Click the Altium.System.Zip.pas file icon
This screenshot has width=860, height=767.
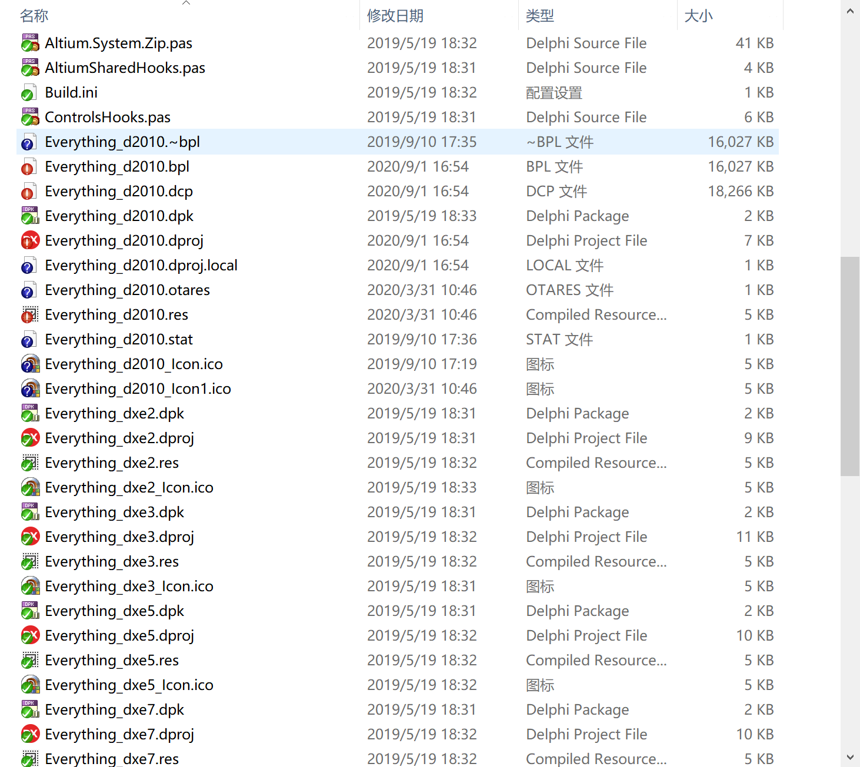[30, 43]
